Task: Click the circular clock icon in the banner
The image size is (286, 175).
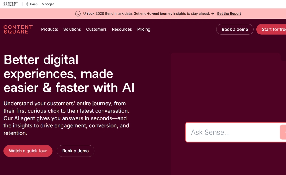Action: [77, 13]
